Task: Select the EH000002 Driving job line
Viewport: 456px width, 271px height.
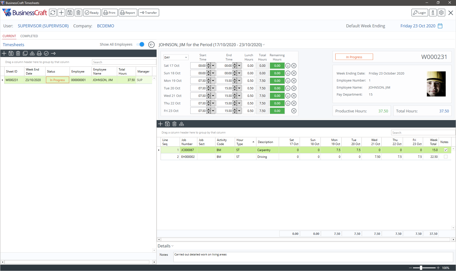Action: pos(306,157)
